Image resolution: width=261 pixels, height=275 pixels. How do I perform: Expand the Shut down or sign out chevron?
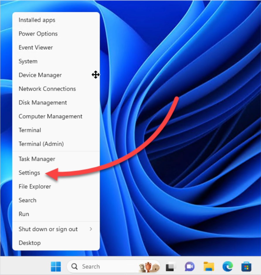[x=91, y=229]
